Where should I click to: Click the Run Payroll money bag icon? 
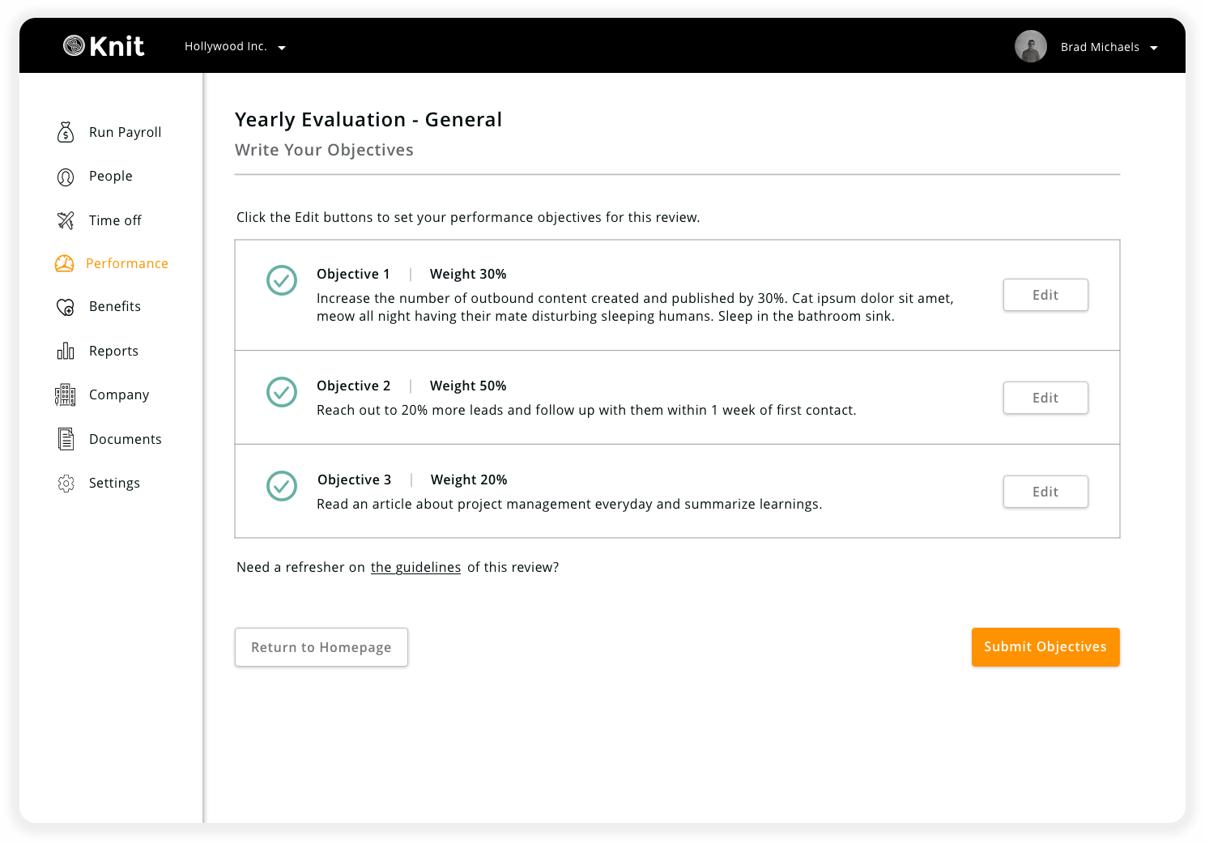(x=66, y=132)
